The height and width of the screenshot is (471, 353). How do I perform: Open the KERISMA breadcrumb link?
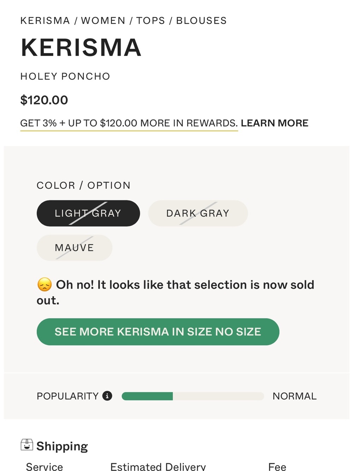point(45,20)
